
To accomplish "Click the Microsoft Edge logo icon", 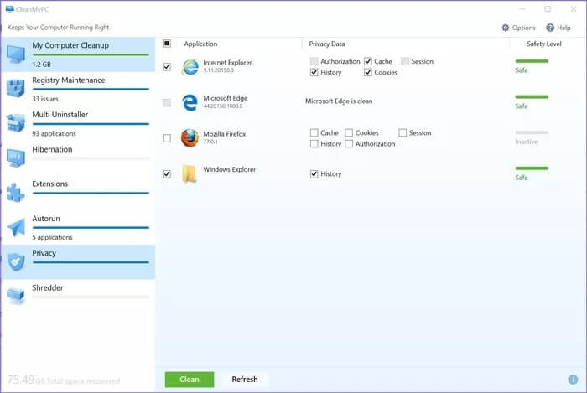I will click(x=190, y=102).
